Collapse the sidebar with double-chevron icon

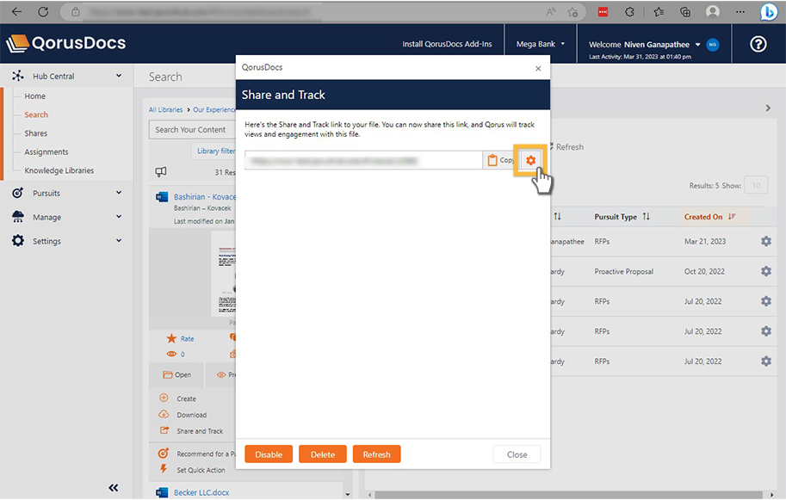(114, 487)
